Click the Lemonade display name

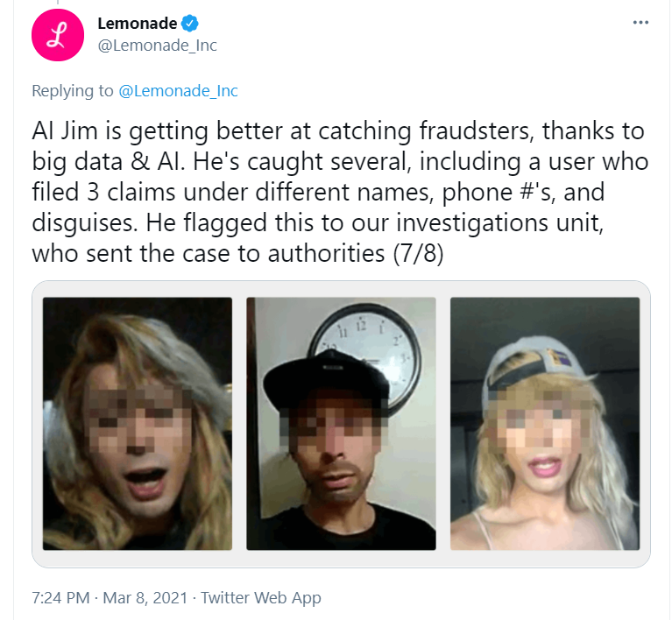pyautogui.click(x=138, y=23)
